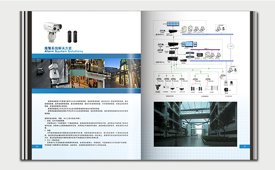Click the black infrared beam sensor pair image
275x170 pixels.
click(x=72, y=37)
